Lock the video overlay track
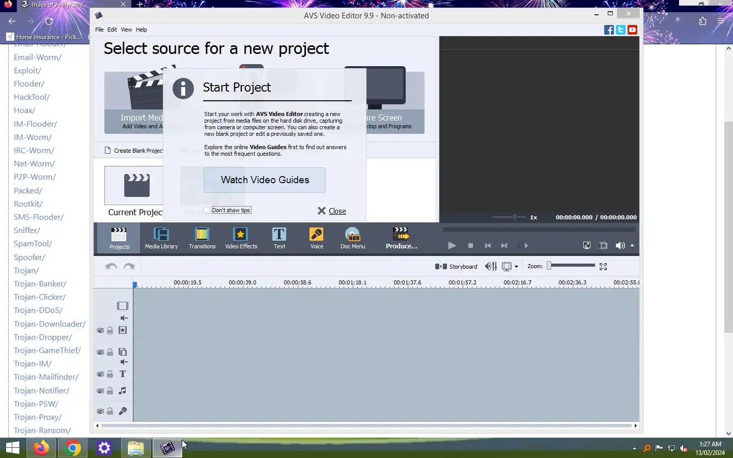 (110, 352)
